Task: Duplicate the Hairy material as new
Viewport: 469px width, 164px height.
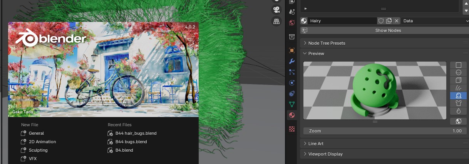Action: point(389,21)
